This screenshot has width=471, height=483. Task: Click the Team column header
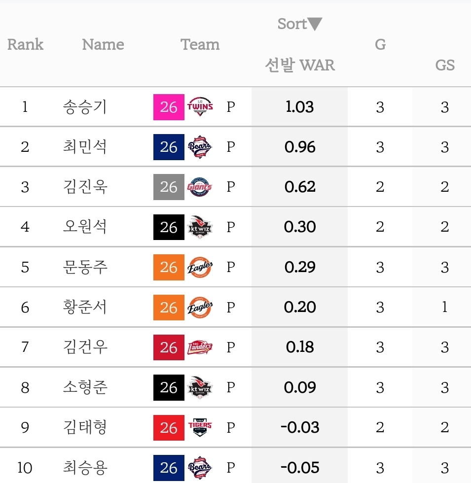pos(200,44)
